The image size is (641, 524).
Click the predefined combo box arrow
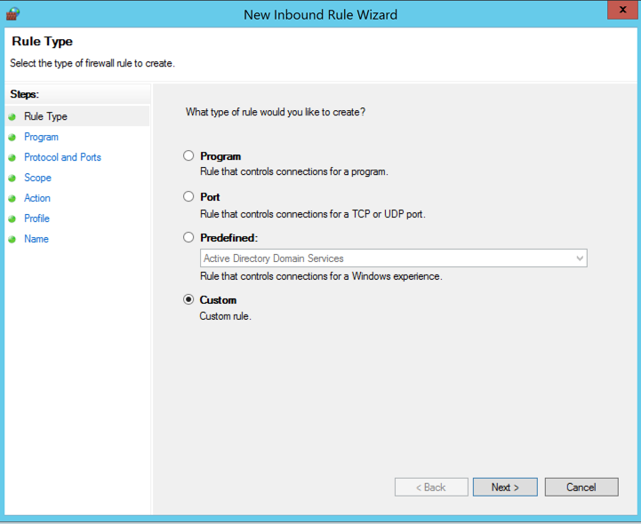pos(580,258)
